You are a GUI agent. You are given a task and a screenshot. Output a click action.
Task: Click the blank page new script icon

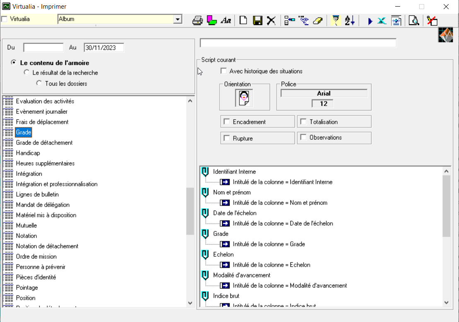(244, 20)
